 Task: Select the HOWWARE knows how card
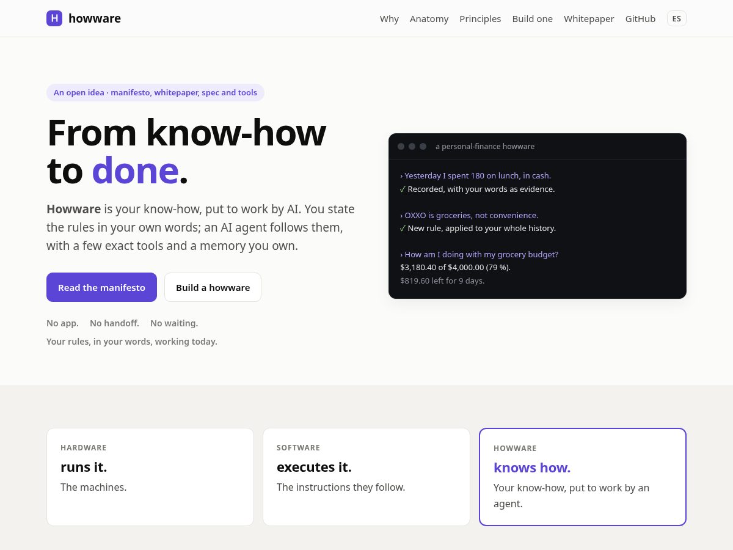(x=583, y=477)
